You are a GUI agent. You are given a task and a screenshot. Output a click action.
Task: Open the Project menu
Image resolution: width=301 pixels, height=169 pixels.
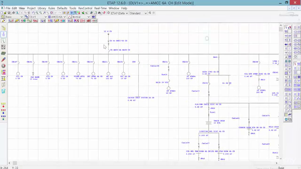click(32, 8)
